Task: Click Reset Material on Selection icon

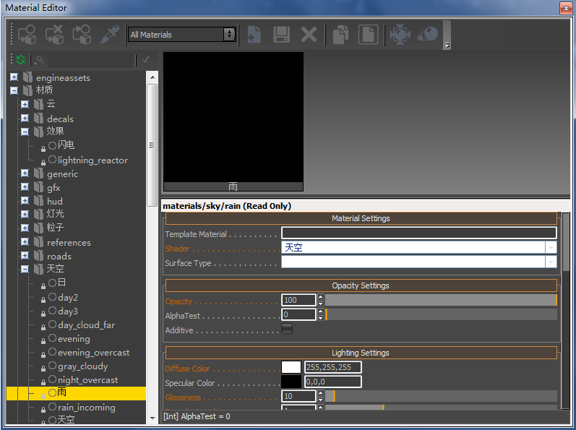Action: [x=54, y=35]
